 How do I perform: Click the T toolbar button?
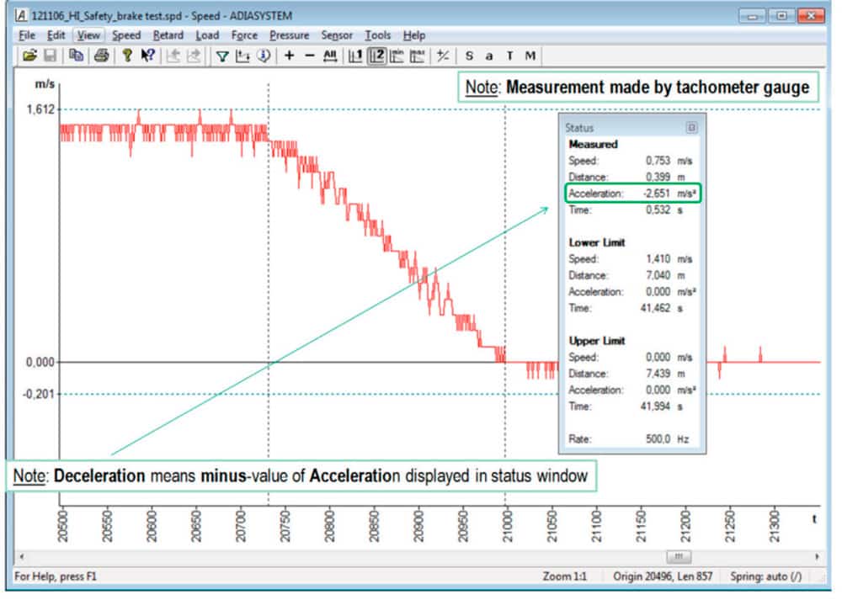[x=509, y=56]
